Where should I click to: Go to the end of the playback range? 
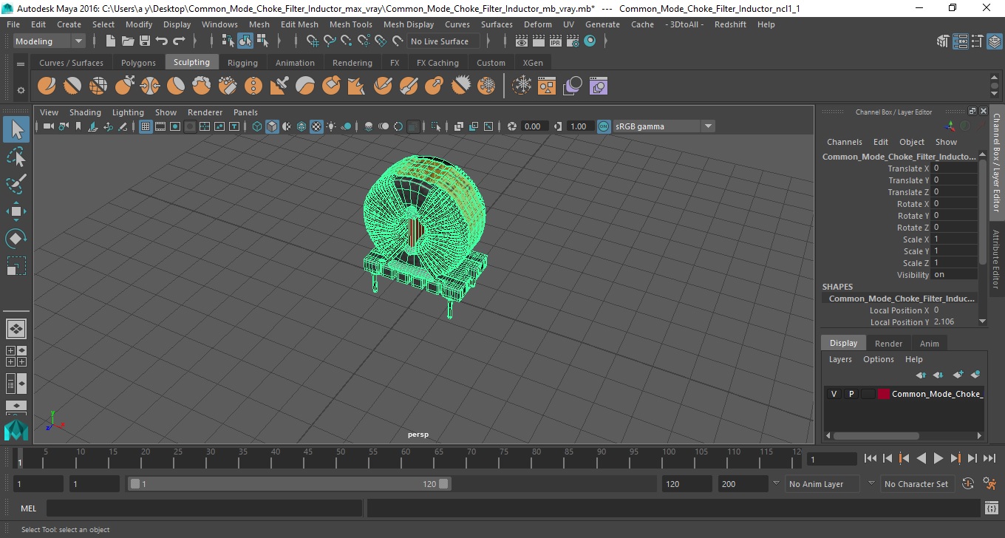[989, 458]
